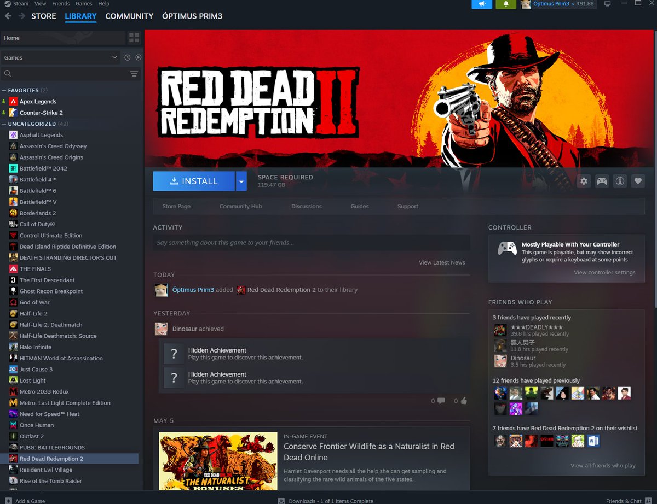Open the Community Hub tab

[241, 207]
